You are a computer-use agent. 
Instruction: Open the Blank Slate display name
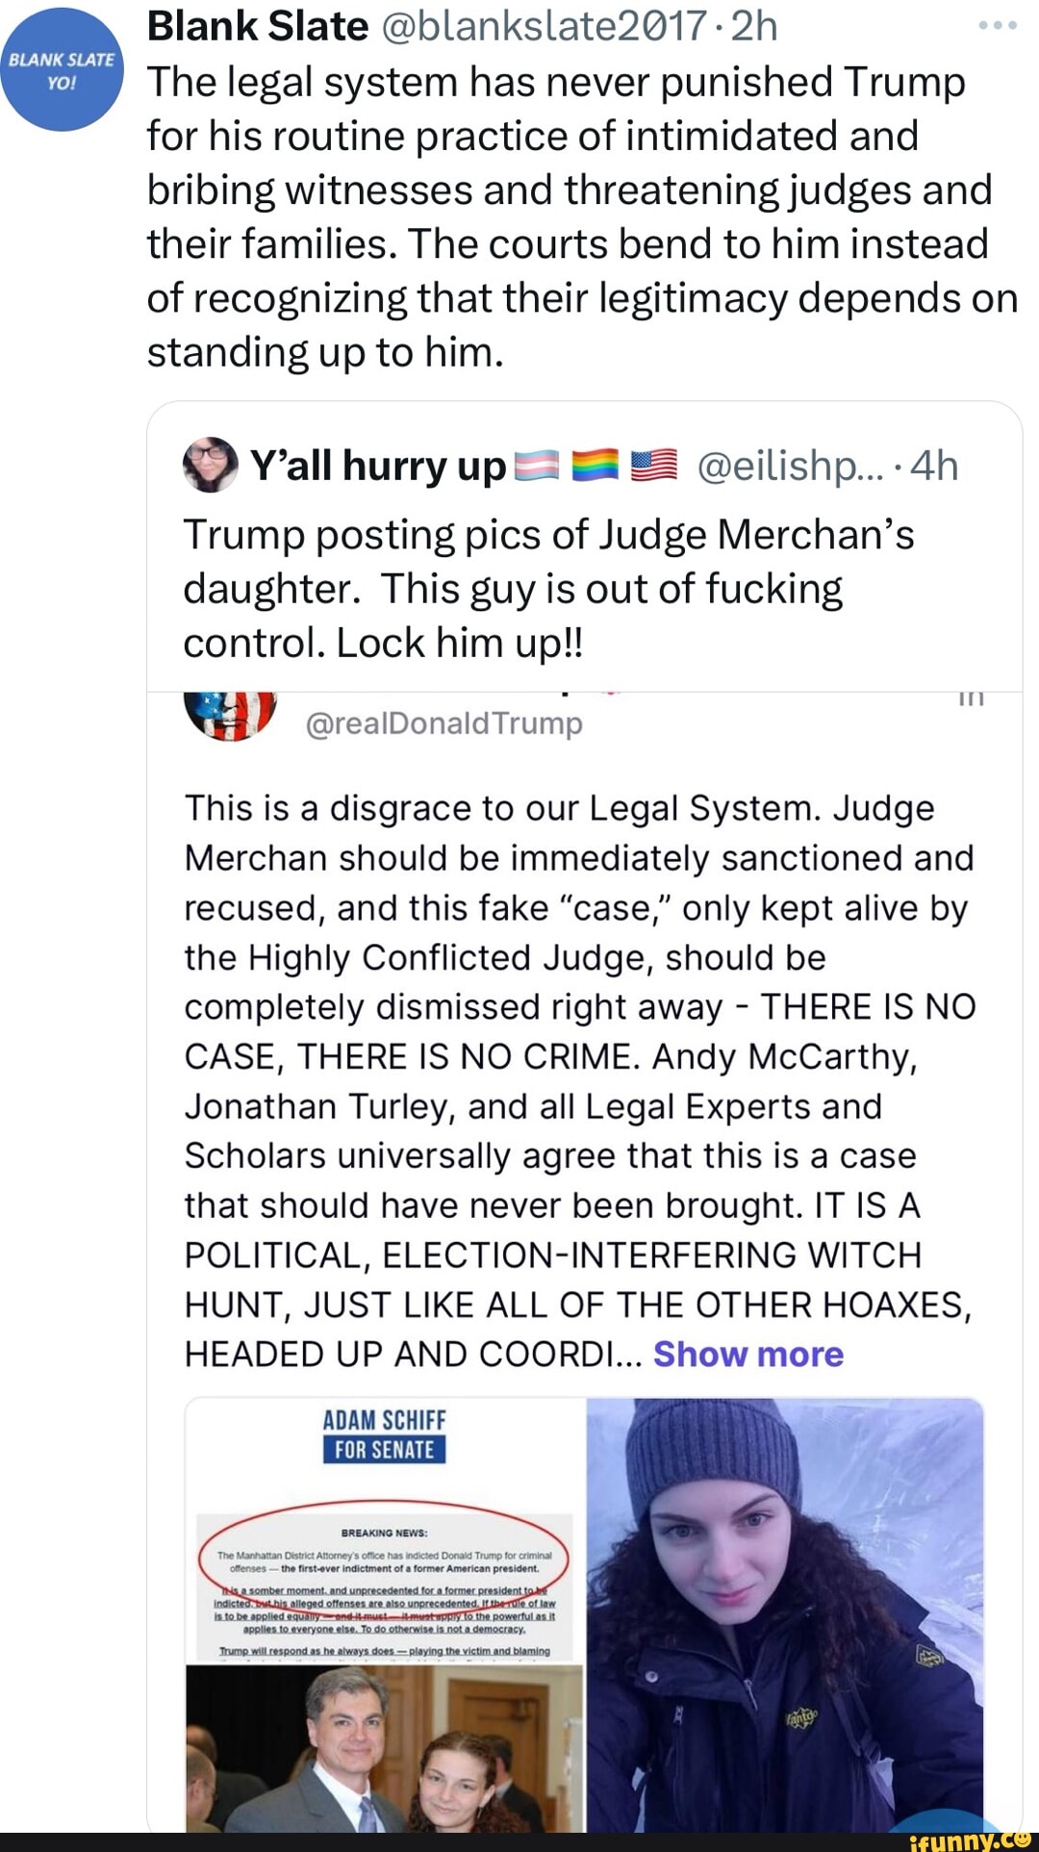click(257, 26)
